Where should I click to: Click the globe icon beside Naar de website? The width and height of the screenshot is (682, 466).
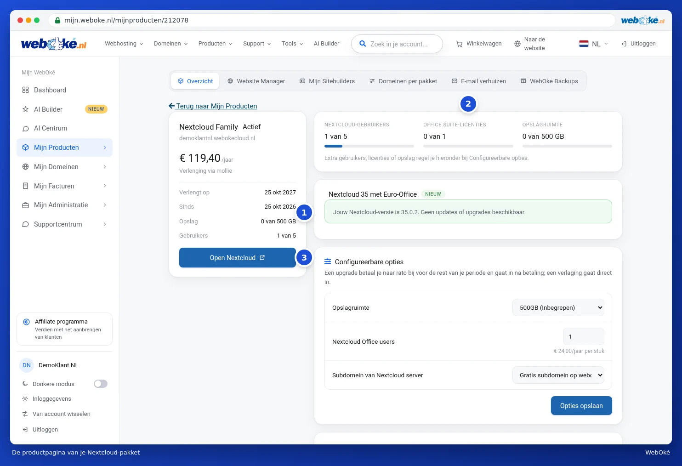[x=517, y=44]
